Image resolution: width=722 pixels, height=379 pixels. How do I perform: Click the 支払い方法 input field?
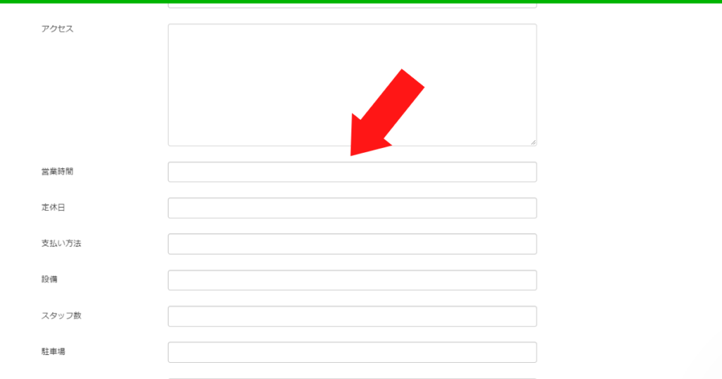tap(353, 244)
